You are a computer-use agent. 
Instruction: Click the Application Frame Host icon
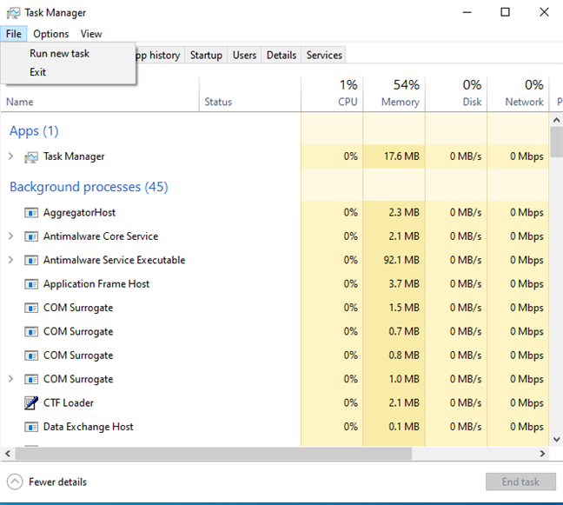31,284
